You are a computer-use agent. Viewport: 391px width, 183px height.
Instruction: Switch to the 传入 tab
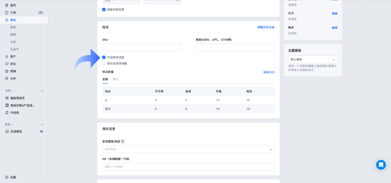116,79
